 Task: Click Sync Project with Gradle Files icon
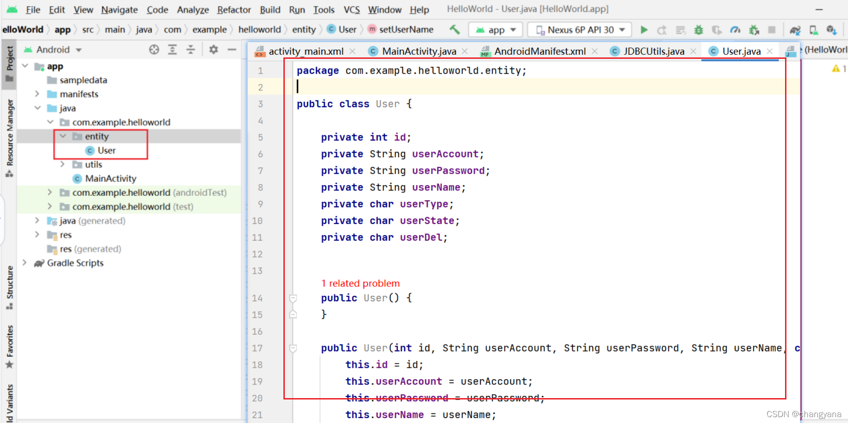pyautogui.click(x=795, y=30)
